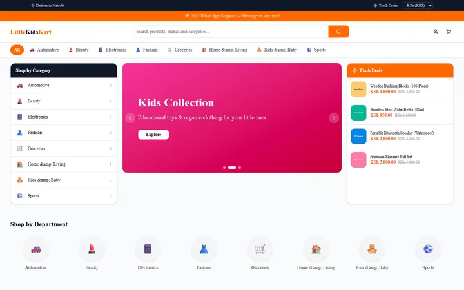Click the KSh 1,800.00 price
Screen dimensions: 464x290
pos(383,92)
